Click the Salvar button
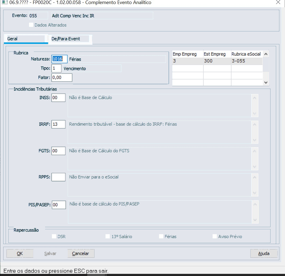Viewport: 285px width, 276px height. click(x=50, y=253)
